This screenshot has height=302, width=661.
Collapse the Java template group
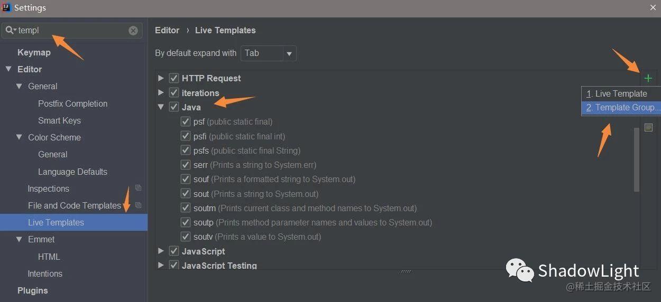click(x=161, y=107)
